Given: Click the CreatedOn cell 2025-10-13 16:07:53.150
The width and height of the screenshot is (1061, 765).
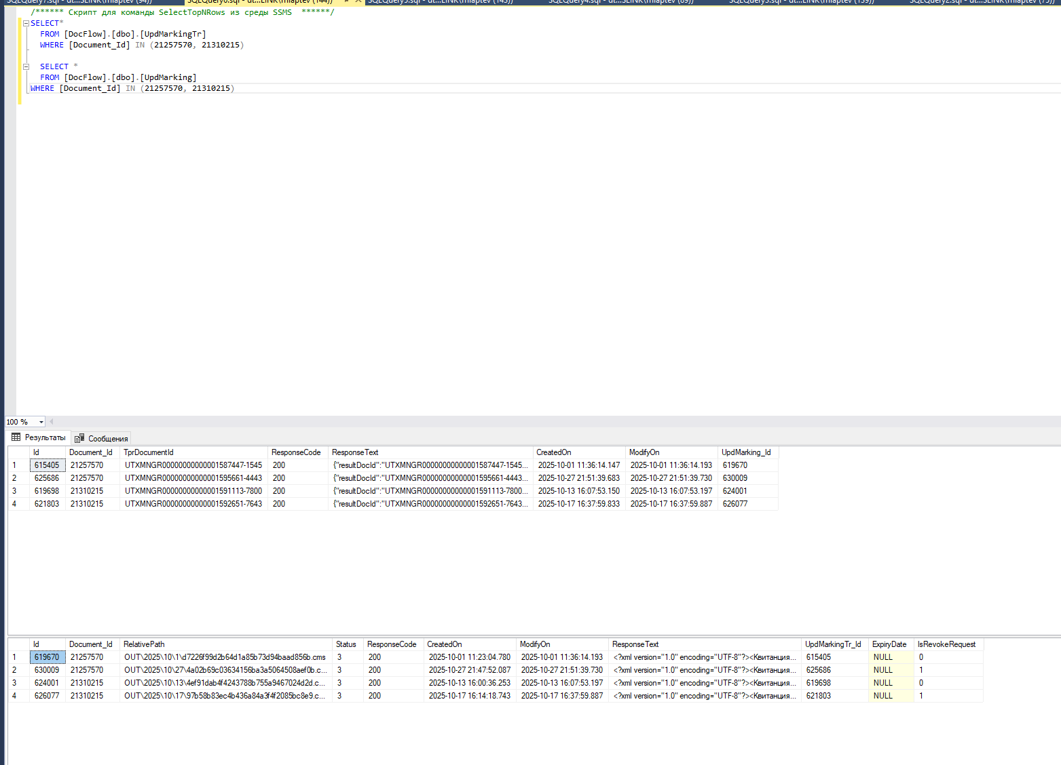Looking at the screenshot, I should 579,491.
